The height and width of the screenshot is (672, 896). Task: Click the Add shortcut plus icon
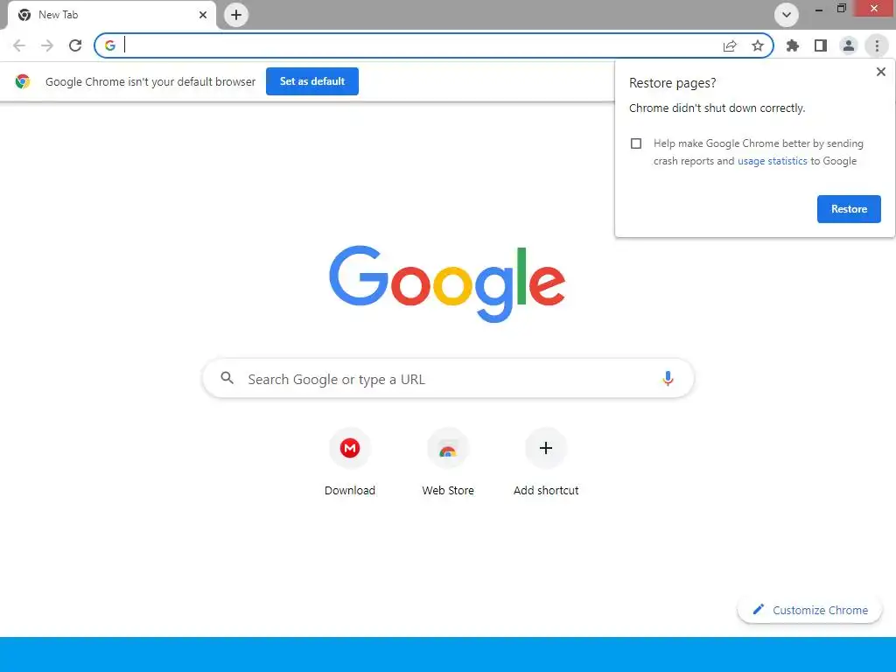(x=546, y=448)
